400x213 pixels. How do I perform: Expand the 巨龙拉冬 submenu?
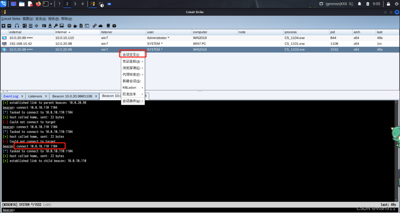(133, 94)
